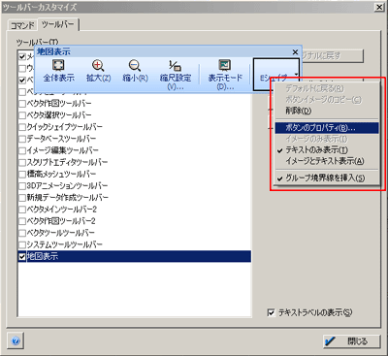This screenshot has height=356, width=388.
Task: Choose 削除(D) from the context menu
Action: pyautogui.click(x=327, y=111)
